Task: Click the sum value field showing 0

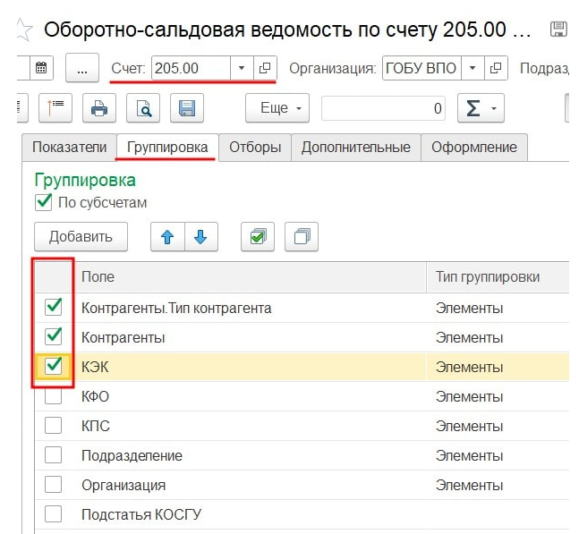Action: point(383,108)
